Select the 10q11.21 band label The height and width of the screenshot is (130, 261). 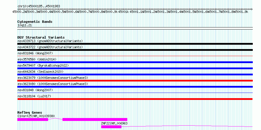coord(25,25)
